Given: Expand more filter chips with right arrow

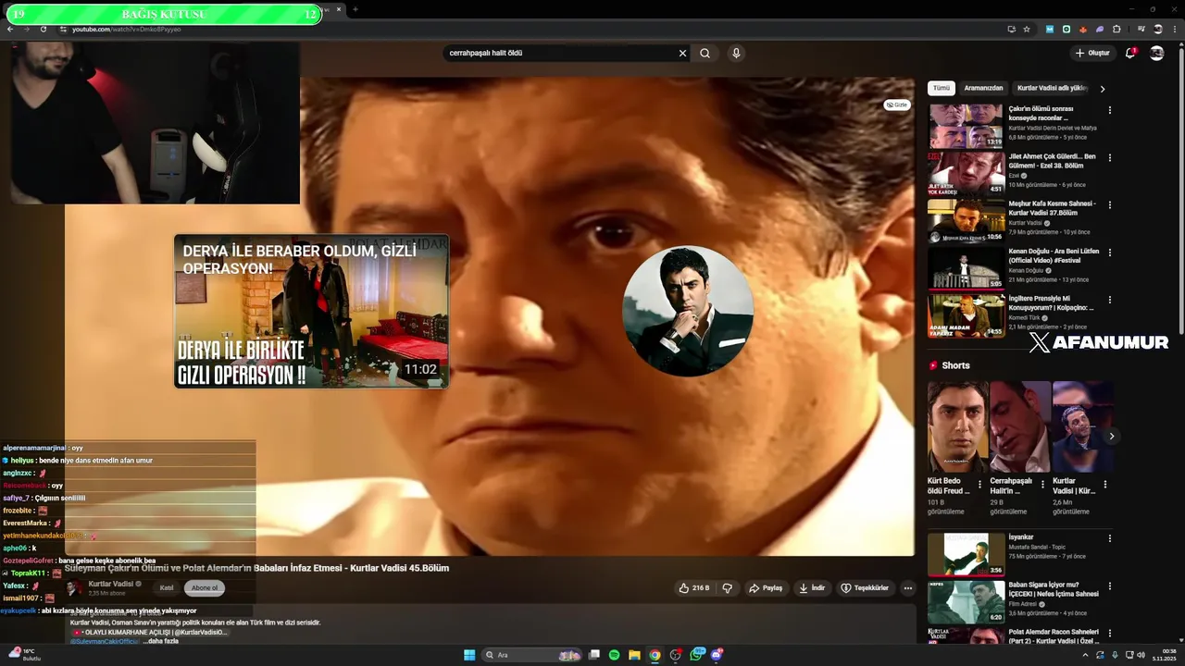Looking at the screenshot, I should pyautogui.click(x=1102, y=89).
